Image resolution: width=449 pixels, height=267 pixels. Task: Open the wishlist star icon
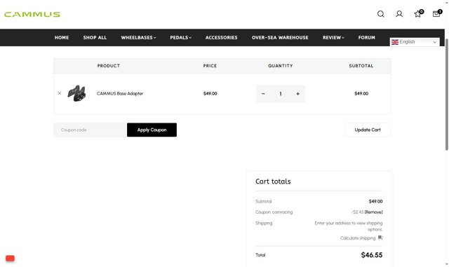click(x=418, y=13)
